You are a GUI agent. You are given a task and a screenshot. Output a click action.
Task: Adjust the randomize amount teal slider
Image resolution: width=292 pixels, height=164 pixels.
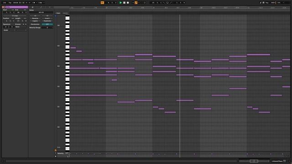click(47, 24)
